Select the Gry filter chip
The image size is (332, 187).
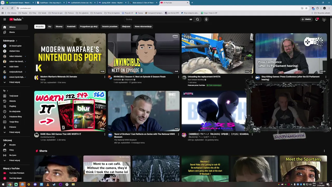[x=50, y=26]
